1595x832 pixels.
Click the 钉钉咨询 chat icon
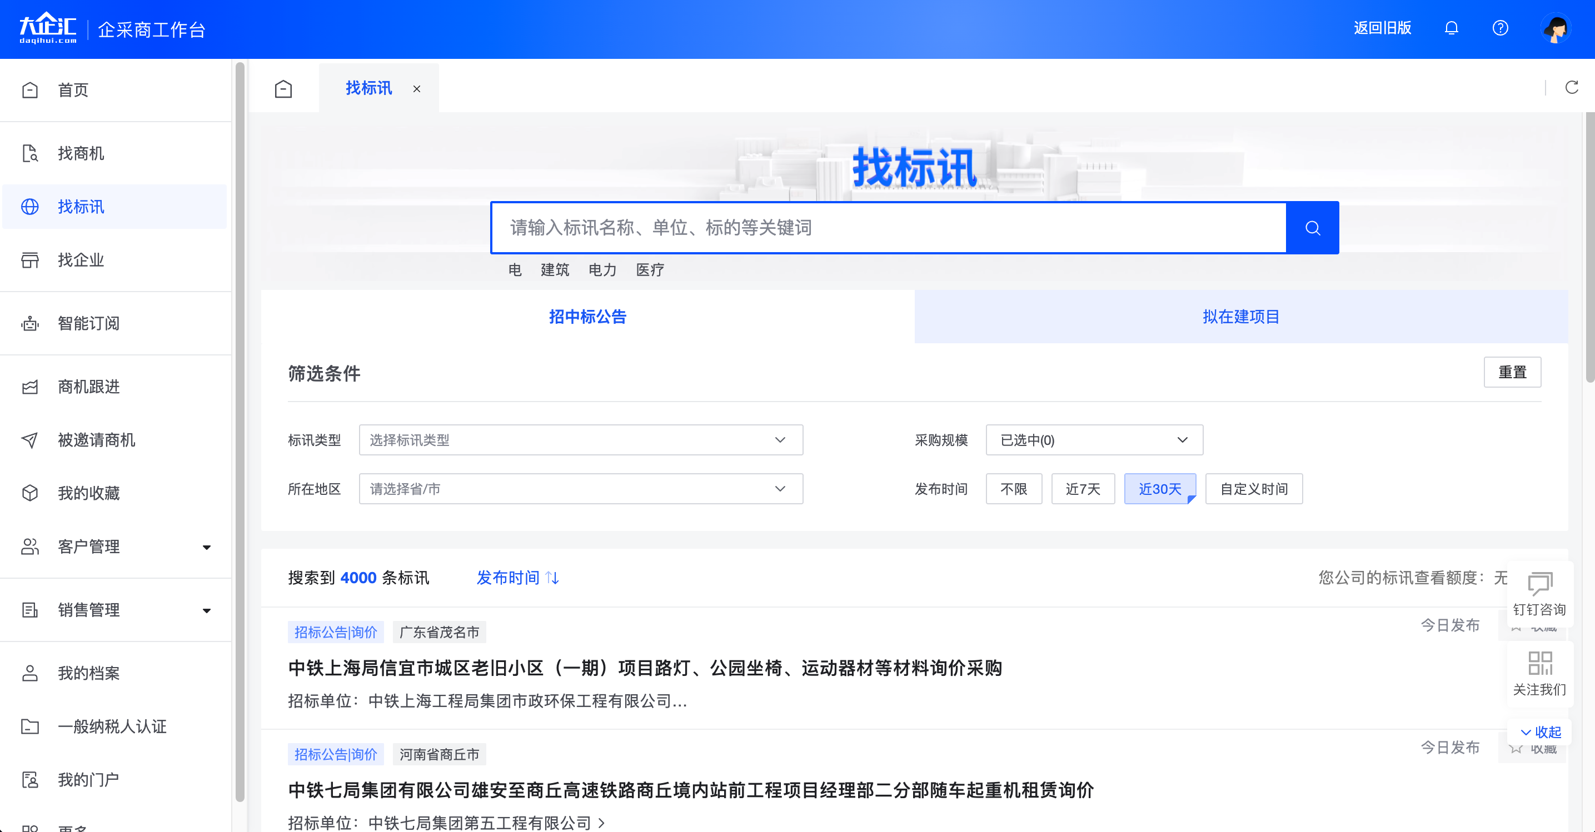(x=1539, y=584)
